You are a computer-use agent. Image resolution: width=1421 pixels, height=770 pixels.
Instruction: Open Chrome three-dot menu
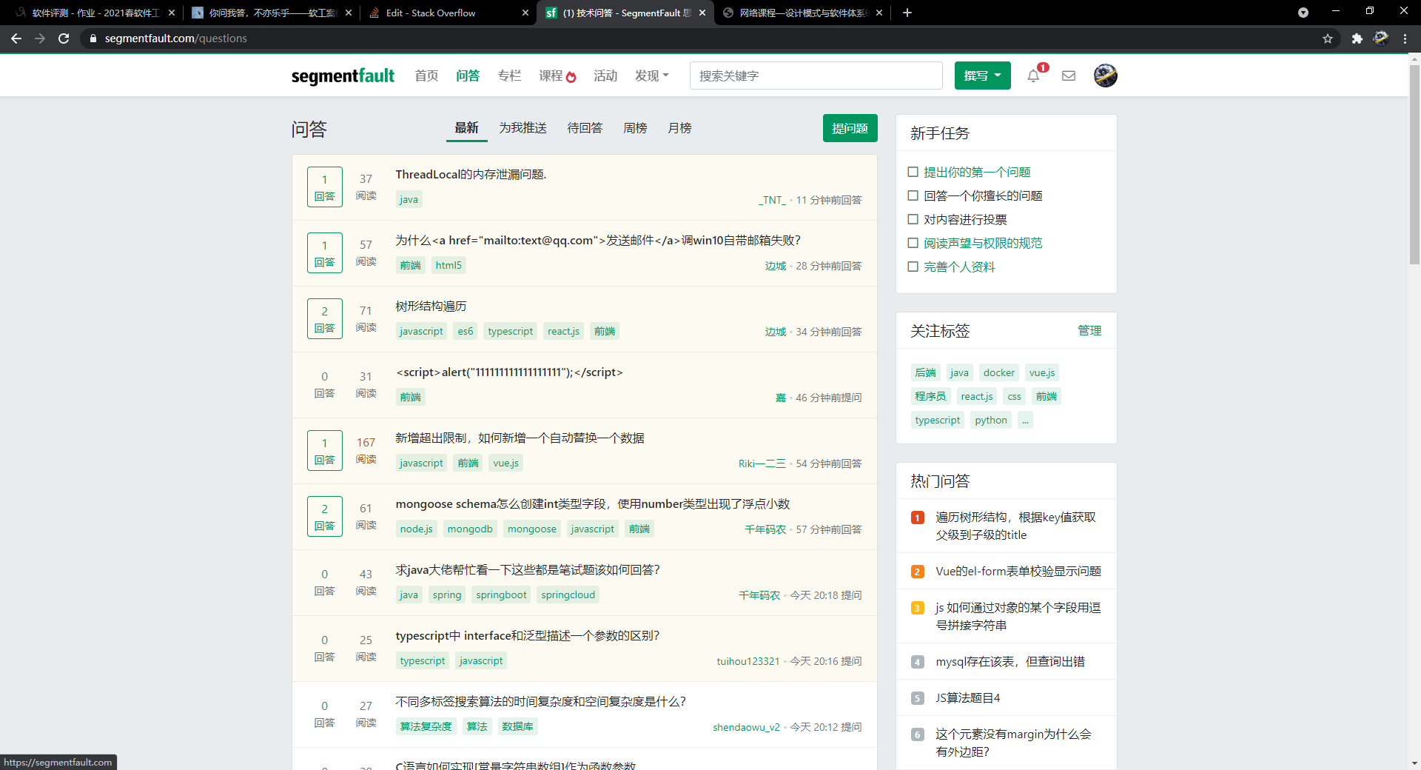pyautogui.click(x=1405, y=38)
